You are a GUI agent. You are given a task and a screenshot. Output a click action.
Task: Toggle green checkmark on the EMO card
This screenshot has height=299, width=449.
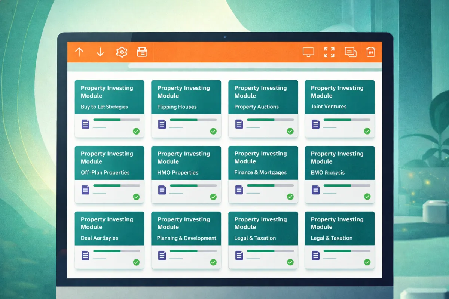(367, 197)
